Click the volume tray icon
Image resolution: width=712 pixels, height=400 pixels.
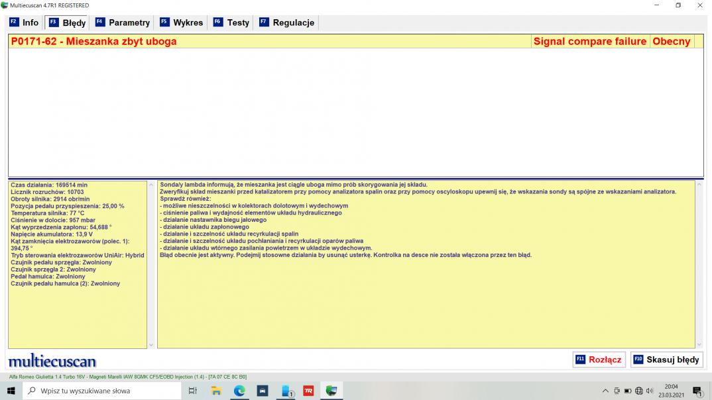pos(649,391)
